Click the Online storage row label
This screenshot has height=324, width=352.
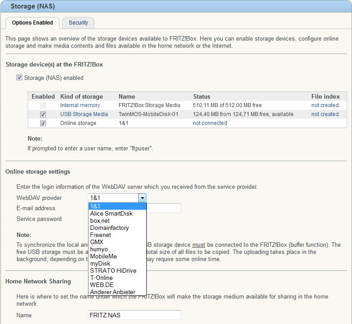[78, 123]
